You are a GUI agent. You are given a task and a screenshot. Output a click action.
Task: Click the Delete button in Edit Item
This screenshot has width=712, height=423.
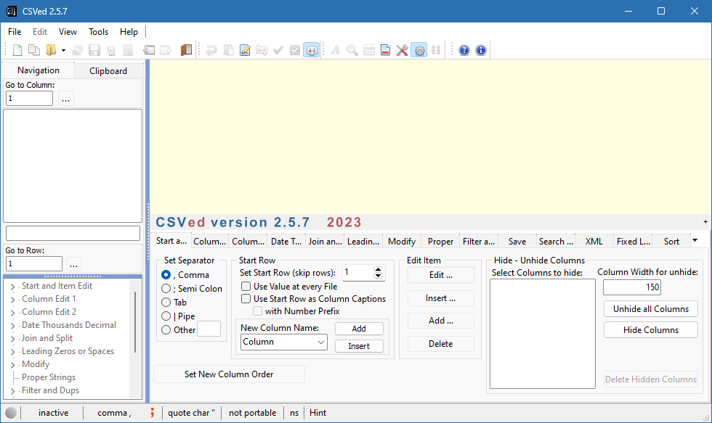click(x=441, y=344)
